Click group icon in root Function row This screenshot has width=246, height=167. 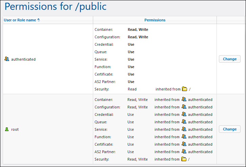point(184,137)
